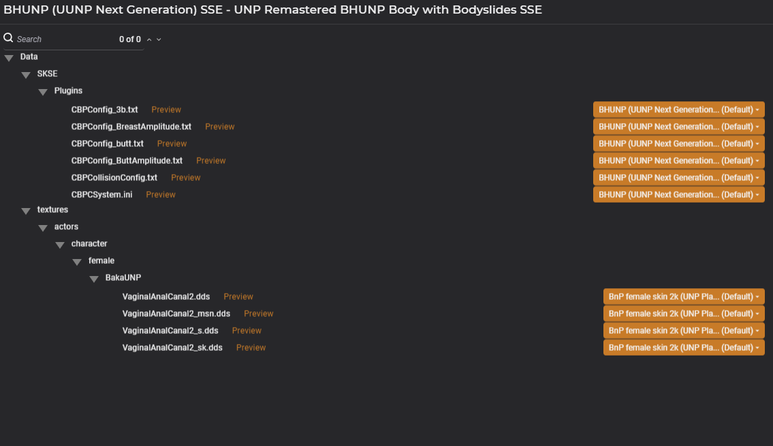773x446 pixels.
Task: Collapse the actors folder
Action: pos(43,228)
